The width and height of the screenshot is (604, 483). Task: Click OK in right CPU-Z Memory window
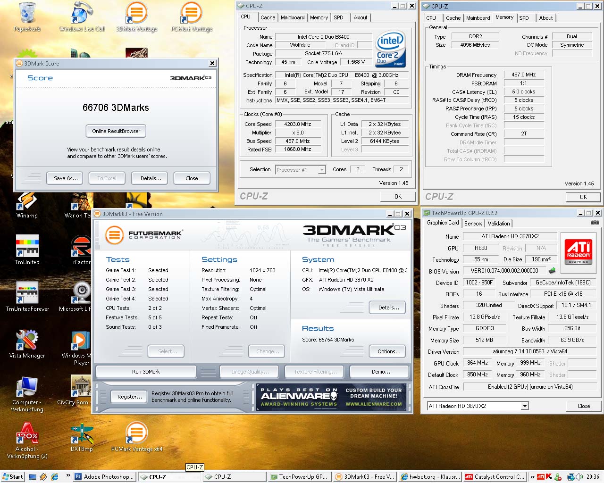coord(583,197)
